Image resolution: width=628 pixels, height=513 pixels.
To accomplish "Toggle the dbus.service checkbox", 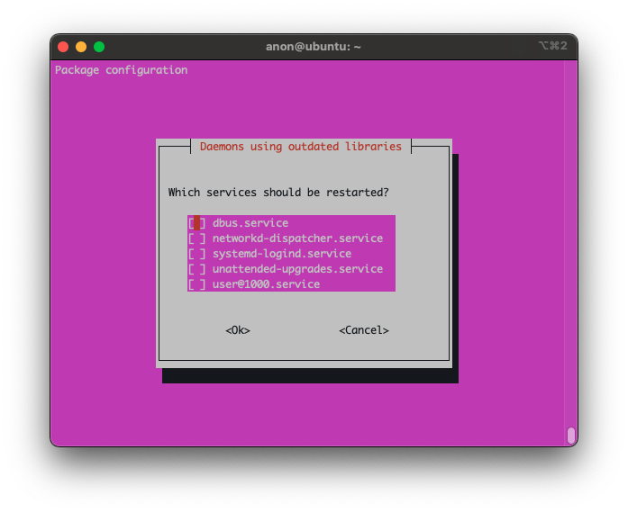I will tap(197, 223).
